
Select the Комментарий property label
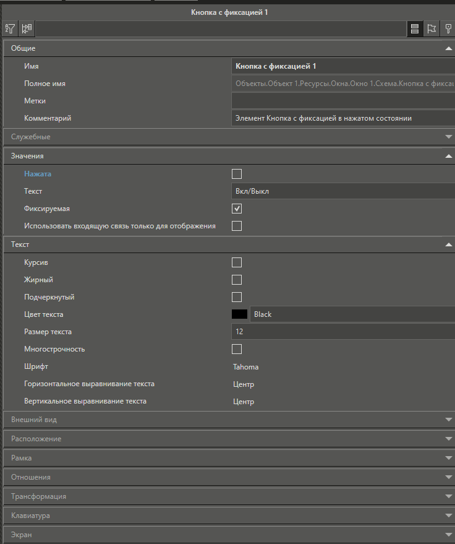48,118
